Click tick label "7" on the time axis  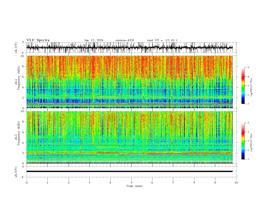(173, 183)
